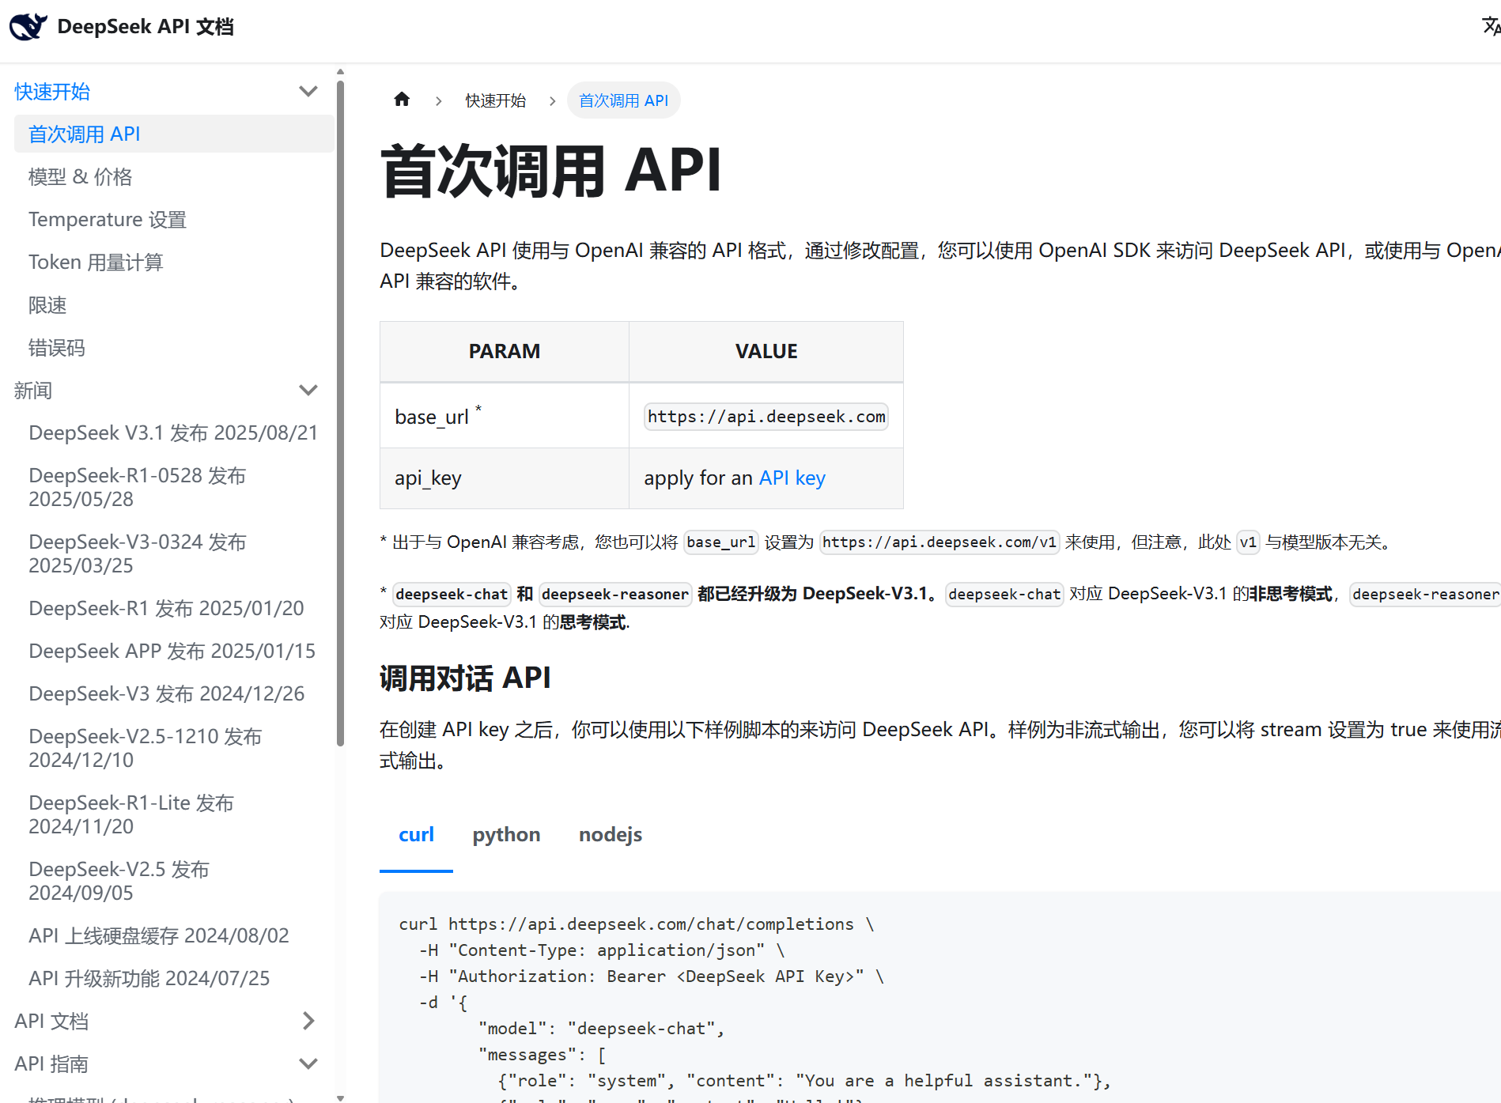Click the DeepSeek whale logo
Viewport: 1501px width, 1103px height.
pyautogui.click(x=28, y=27)
